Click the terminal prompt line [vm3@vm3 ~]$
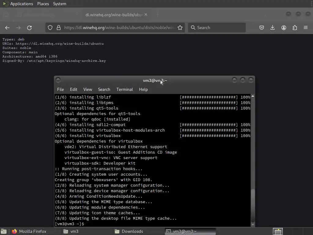Screen dimensions: 313x235 (x=69, y=224)
